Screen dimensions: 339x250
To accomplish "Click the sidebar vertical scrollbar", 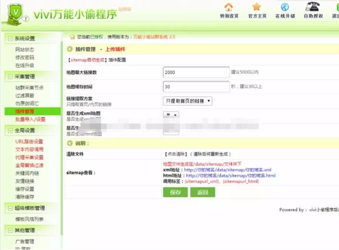I will click(x=62, y=138).
